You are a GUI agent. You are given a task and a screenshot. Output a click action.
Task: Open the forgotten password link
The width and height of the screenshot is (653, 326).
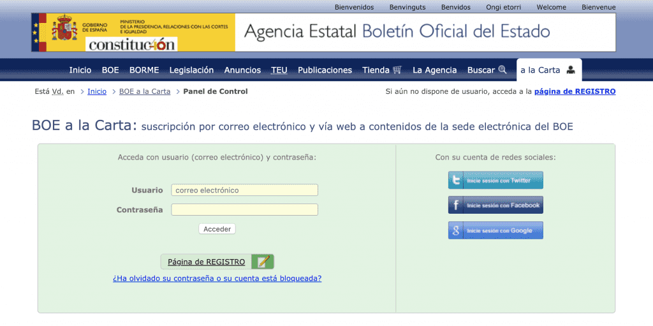click(217, 279)
